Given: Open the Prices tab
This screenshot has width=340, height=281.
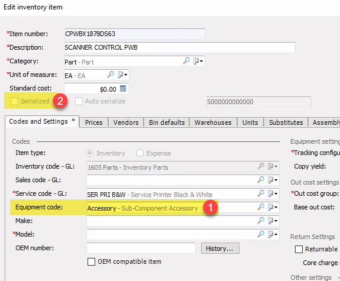Looking at the screenshot, I should point(93,122).
